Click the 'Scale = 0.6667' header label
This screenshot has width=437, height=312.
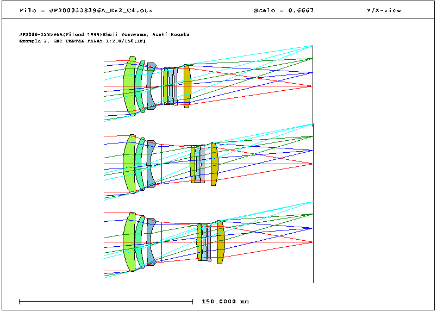coord(284,10)
